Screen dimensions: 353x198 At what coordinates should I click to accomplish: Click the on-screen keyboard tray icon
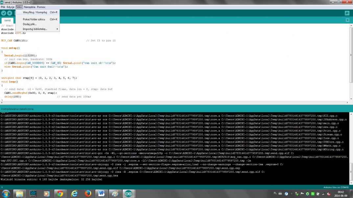(x=280, y=193)
